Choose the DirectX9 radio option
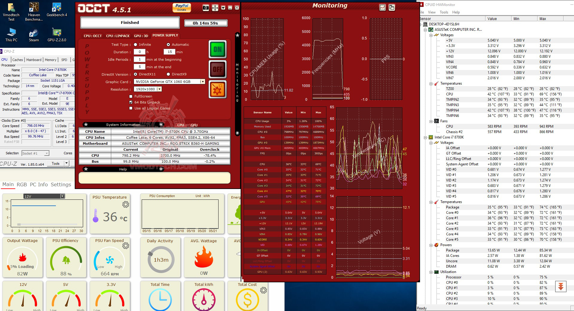Viewport: 574px width, 311px height. [x=168, y=74]
